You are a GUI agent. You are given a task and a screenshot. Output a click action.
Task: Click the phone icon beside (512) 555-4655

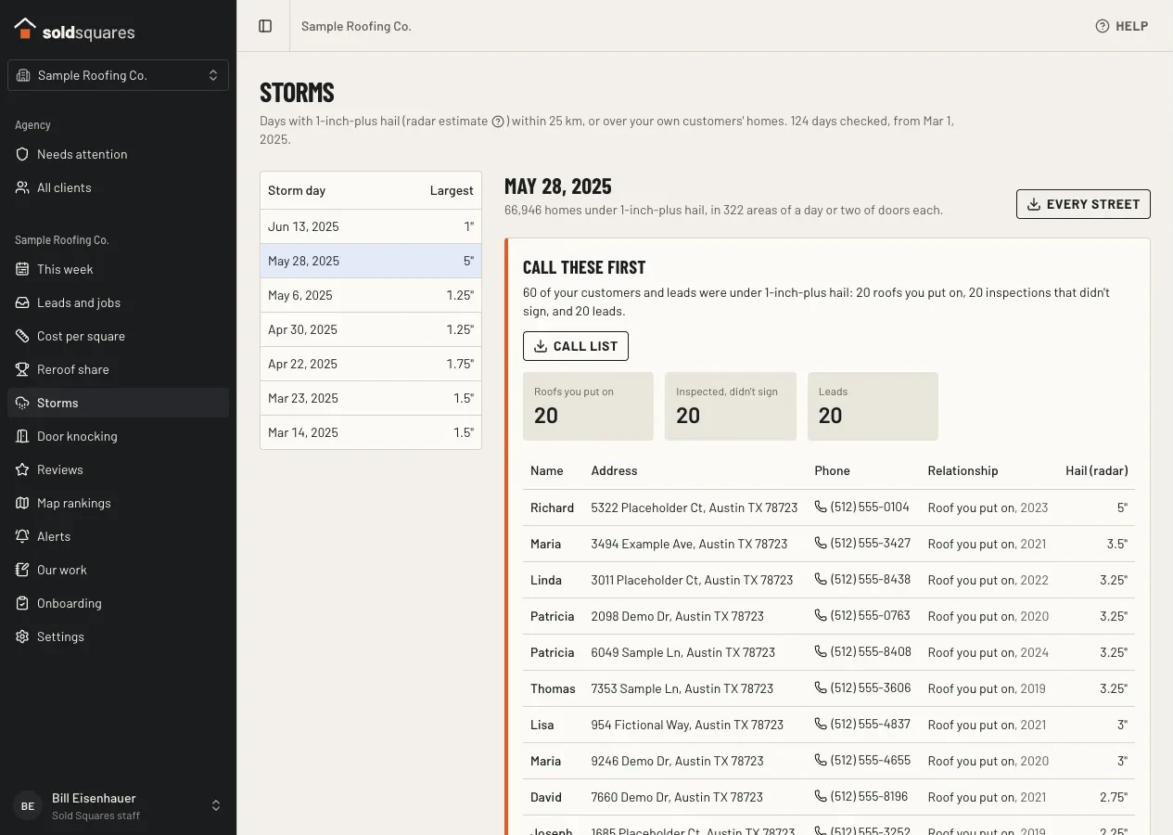[x=821, y=761]
